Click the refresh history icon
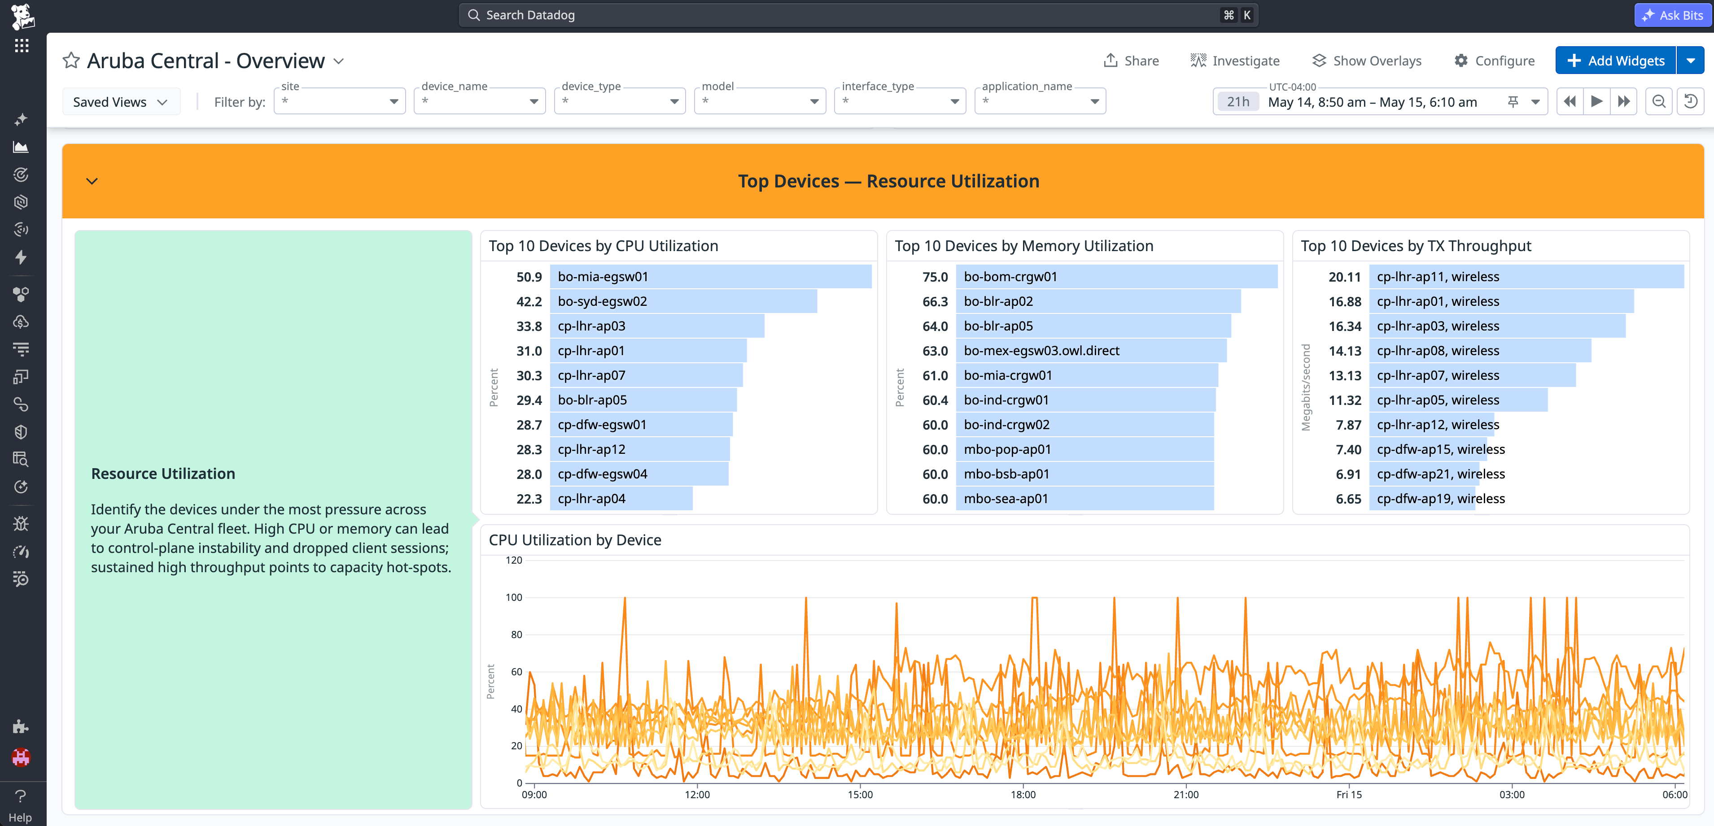The image size is (1714, 826). [x=1691, y=101]
